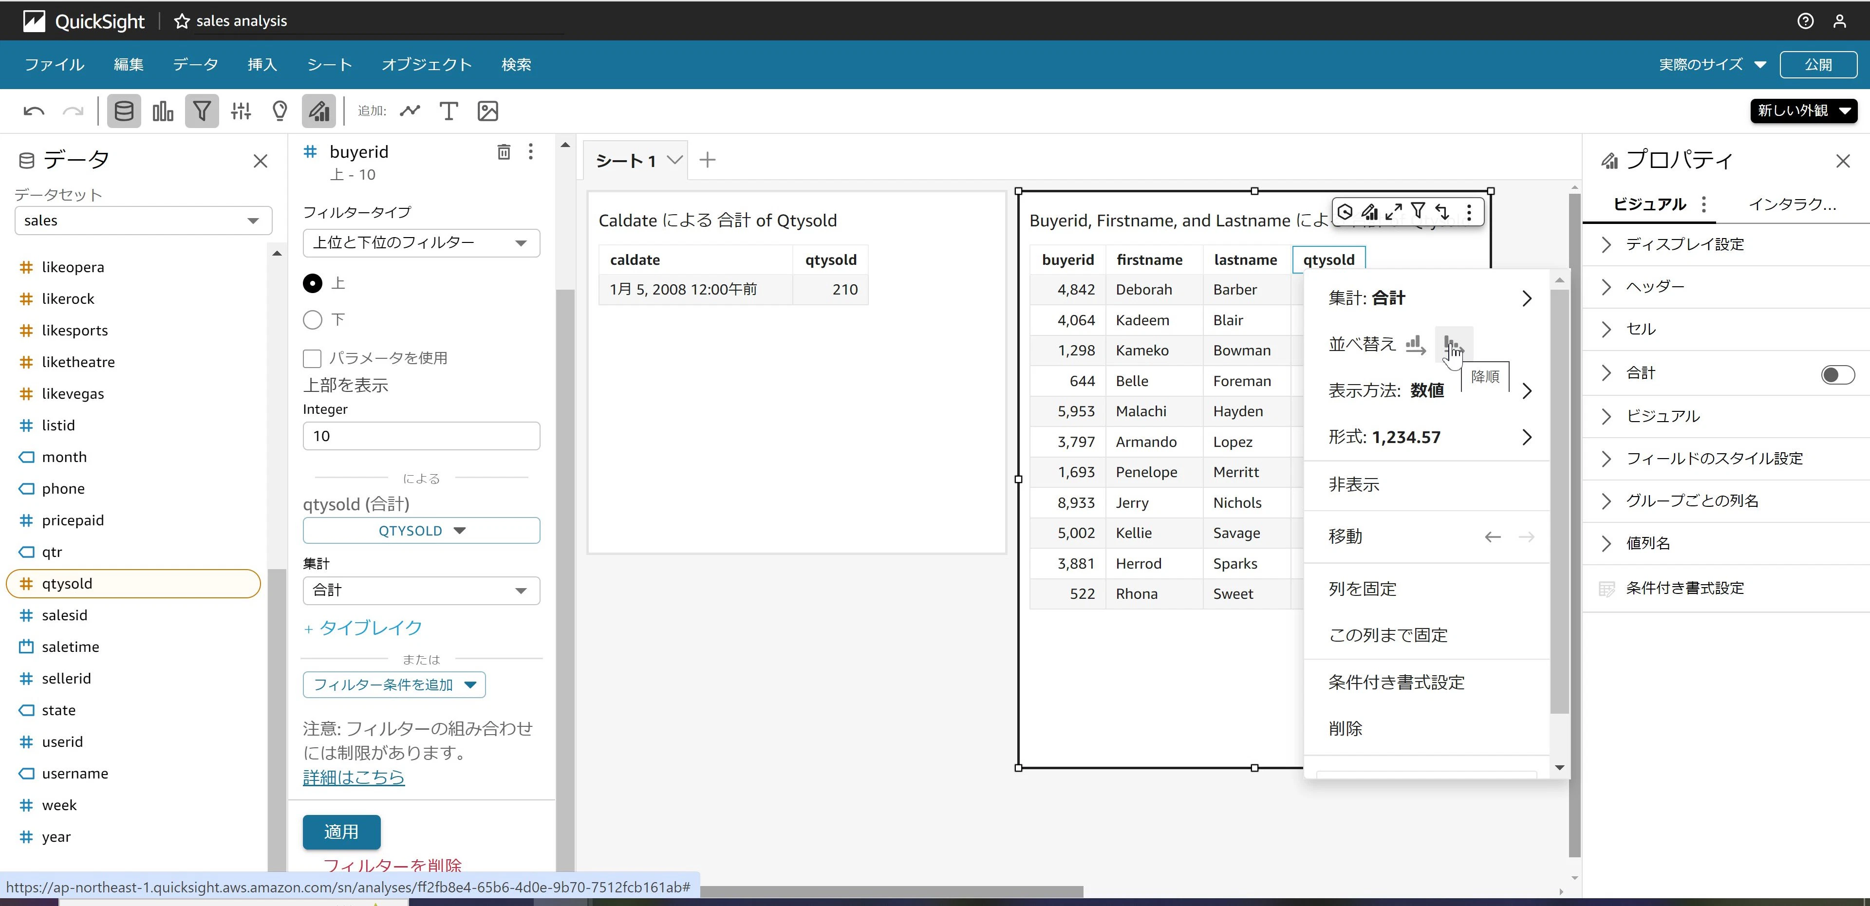Toggle the 合計 switch in Properties
This screenshot has width=1870, height=906.
pos(1837,374)
